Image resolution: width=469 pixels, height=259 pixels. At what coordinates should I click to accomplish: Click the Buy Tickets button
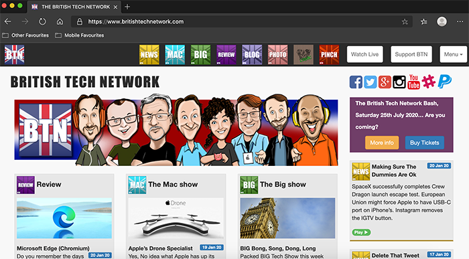(x=424, y=143)
